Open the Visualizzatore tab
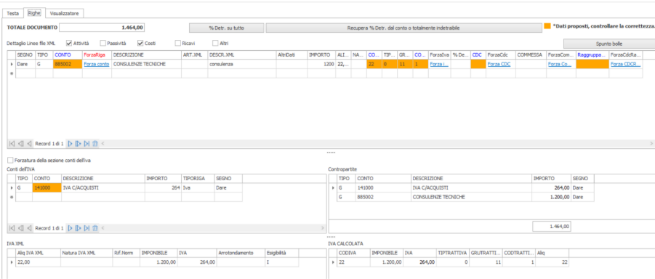 64,13
